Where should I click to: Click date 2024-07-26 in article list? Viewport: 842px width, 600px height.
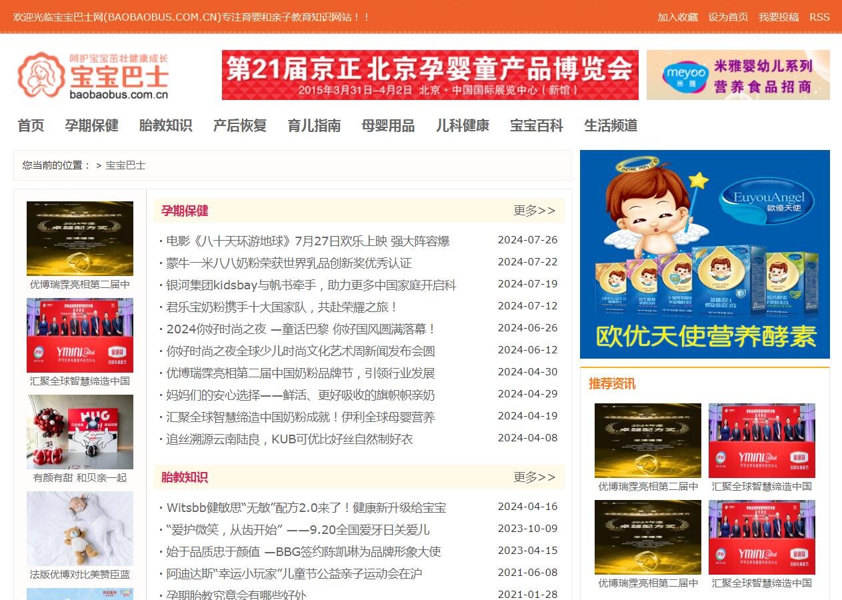click(527, 240)
